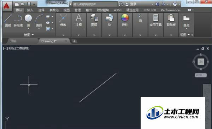Open the 精选应用 ribbon tab
This screenshot has width=212, height=129.
click(x=132, y=10)
